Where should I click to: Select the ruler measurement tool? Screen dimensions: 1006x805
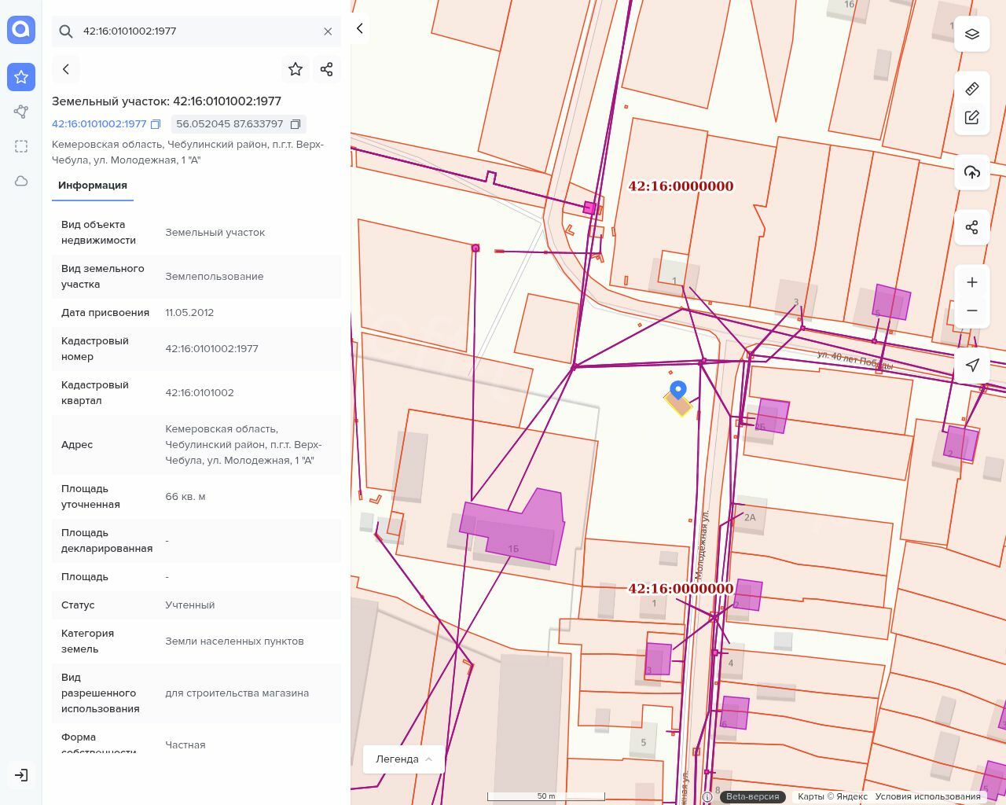point(971,88)
